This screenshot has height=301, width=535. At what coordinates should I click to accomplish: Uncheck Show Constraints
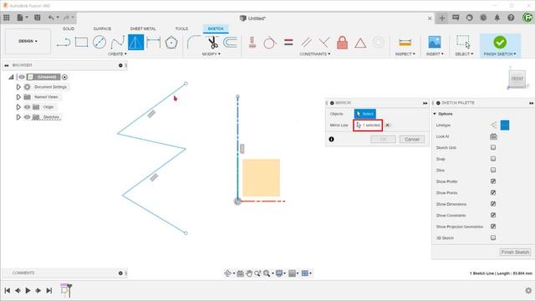[493, 215]
